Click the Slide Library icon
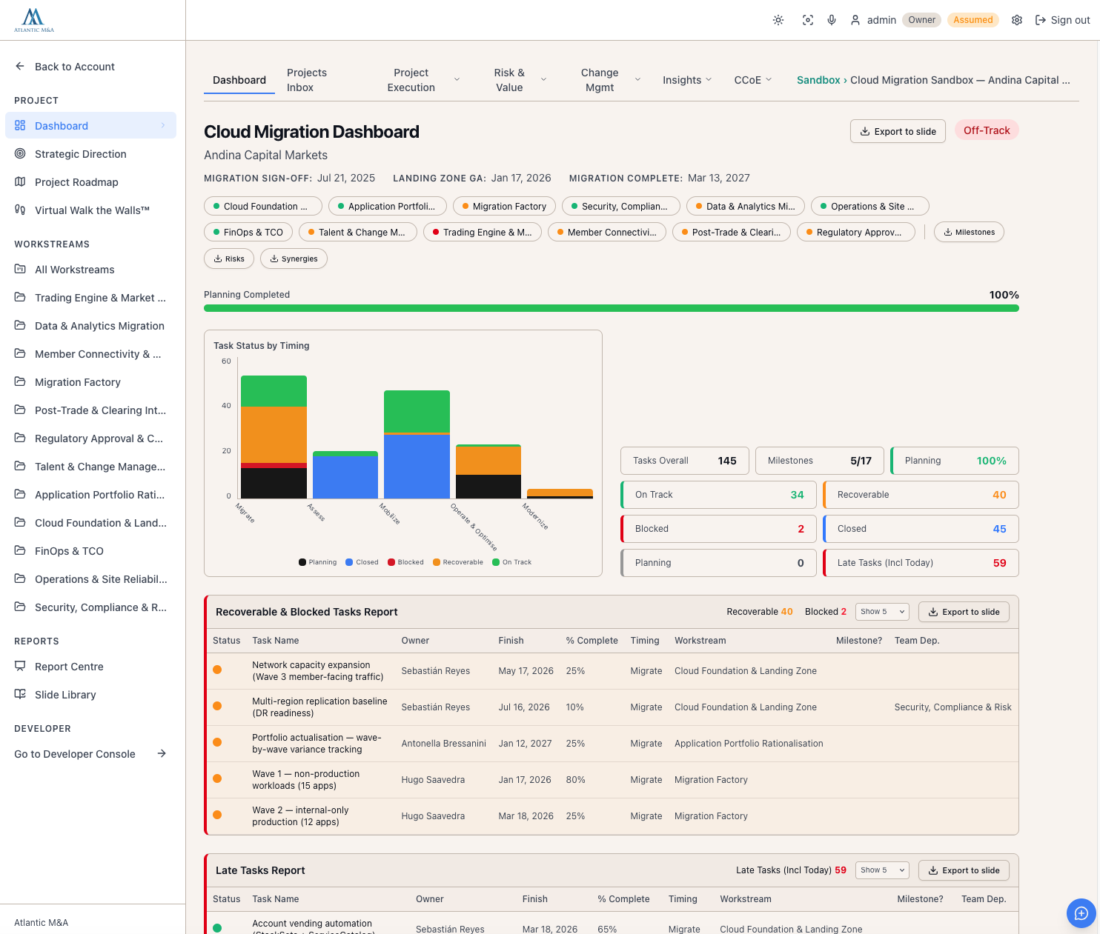Image resolution: width=1100 pixels, height=934 pixels. click(20, 694)
